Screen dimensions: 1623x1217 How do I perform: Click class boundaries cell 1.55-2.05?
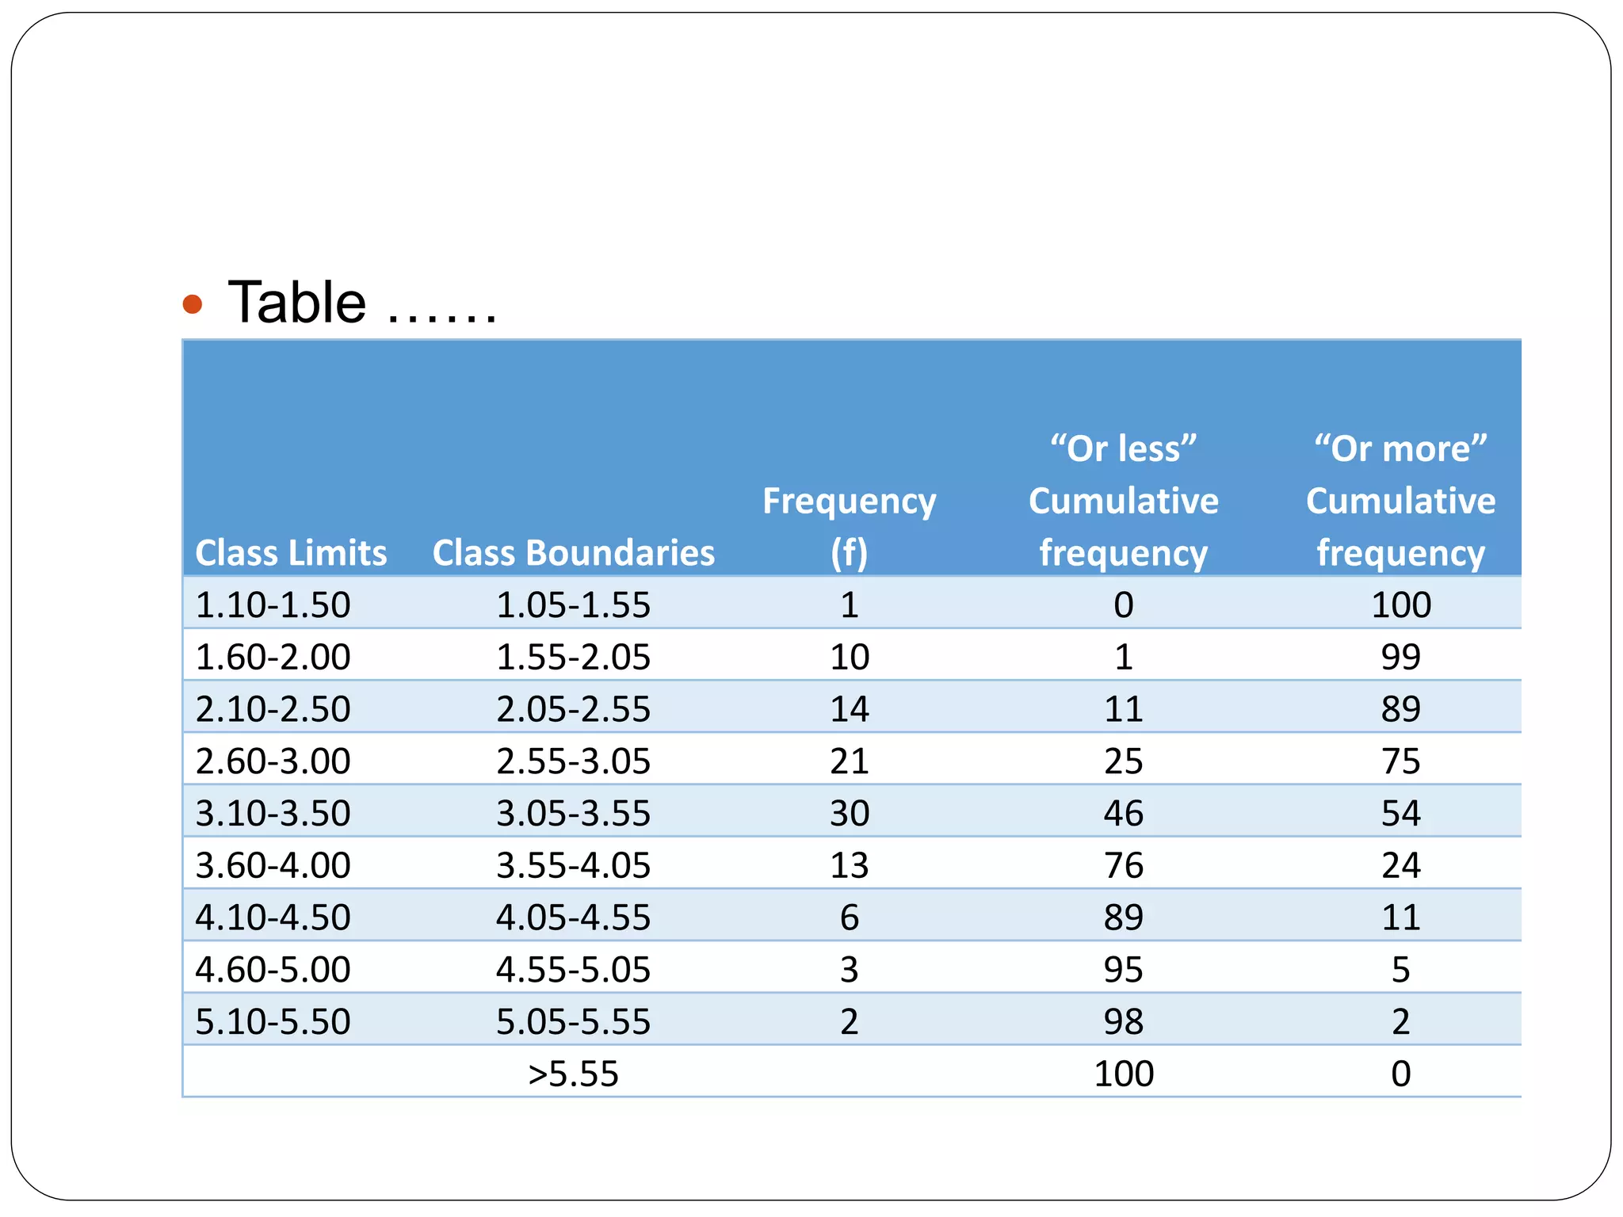(x=573, y=658)
